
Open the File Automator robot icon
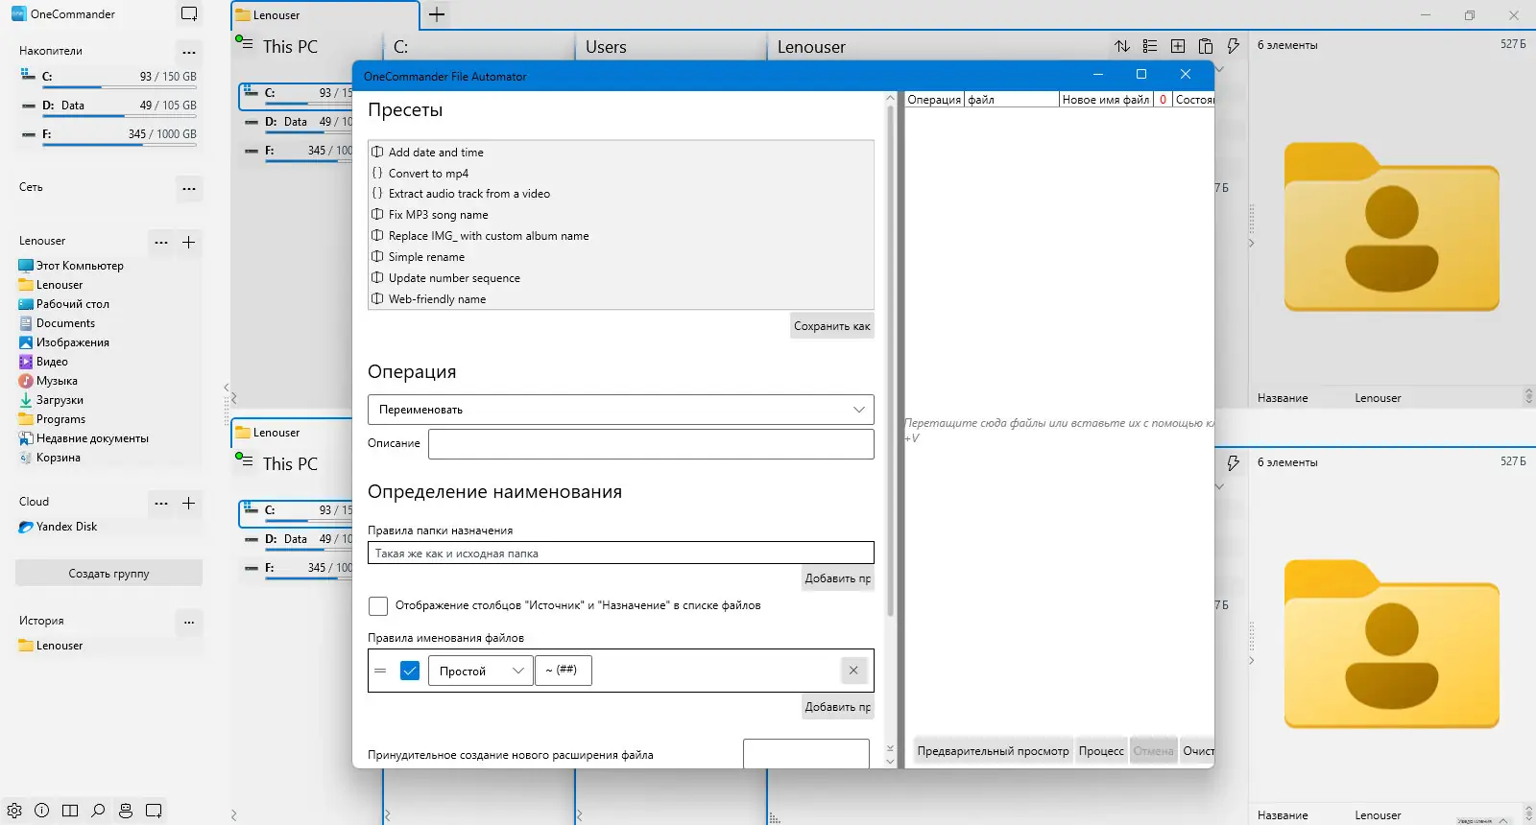(126, 811)
